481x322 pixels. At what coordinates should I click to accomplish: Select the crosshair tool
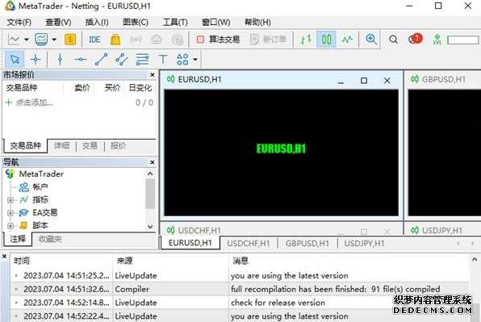click(36, 59)
